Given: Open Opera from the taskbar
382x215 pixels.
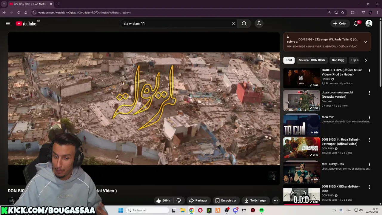Looking at the screenshot, I should click(x=200, y=210).
